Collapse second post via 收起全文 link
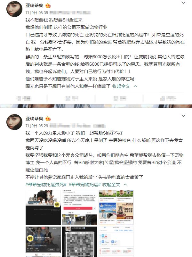This screenshot has width=192, height=257. pyautogui.click(x=111, y=185)
